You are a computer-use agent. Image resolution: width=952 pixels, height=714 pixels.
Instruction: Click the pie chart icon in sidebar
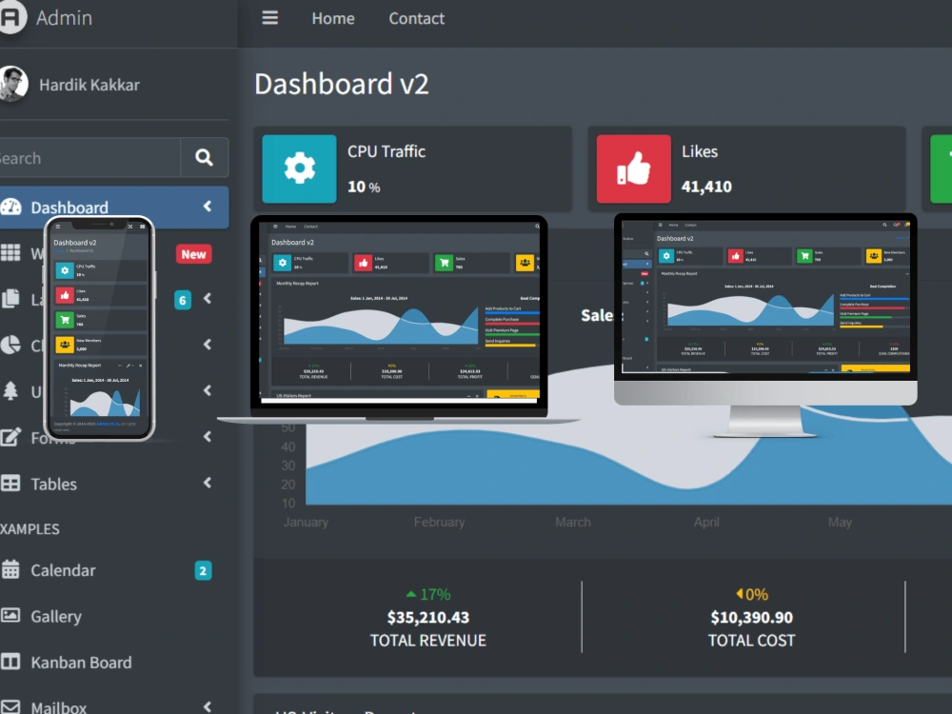pos(10,345)
